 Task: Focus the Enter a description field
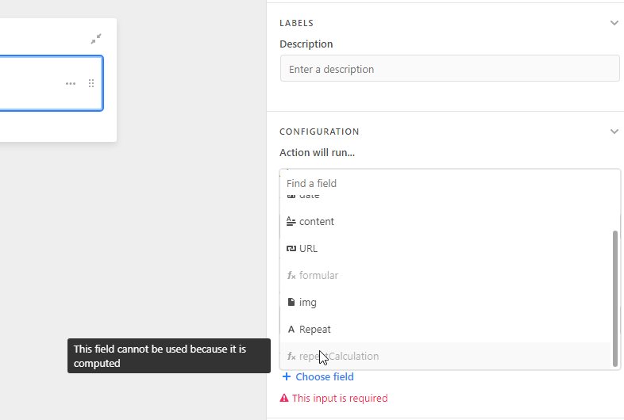coord(449,69)
